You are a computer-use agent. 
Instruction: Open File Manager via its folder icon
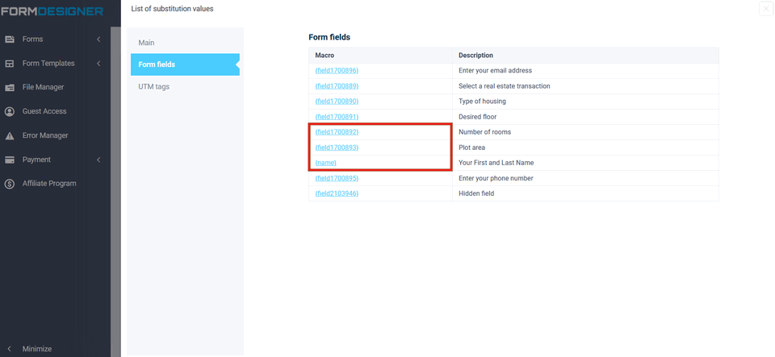pyautogui.click(x=10, y=88)
